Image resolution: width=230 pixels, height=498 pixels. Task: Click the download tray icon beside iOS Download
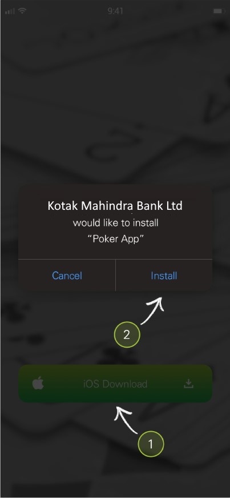[x=188, y=384]
